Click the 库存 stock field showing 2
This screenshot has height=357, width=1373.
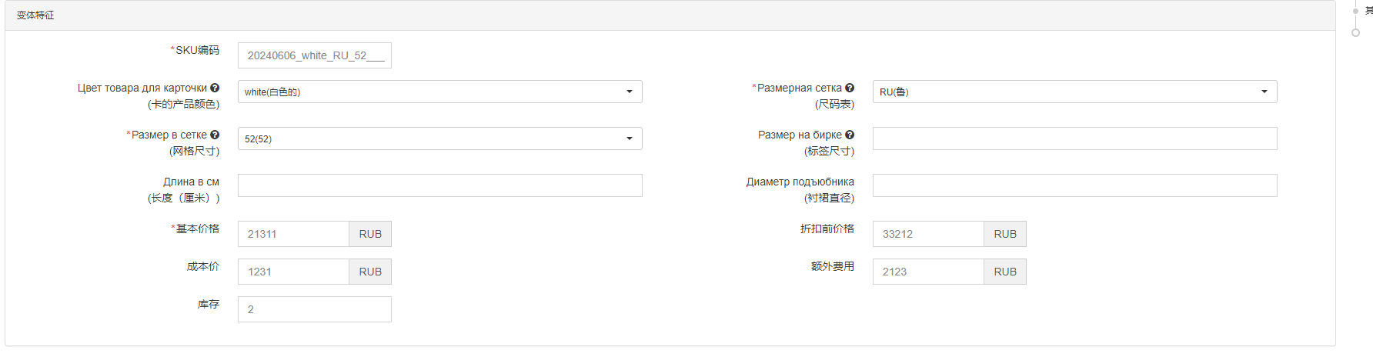[x=314, y=309]
